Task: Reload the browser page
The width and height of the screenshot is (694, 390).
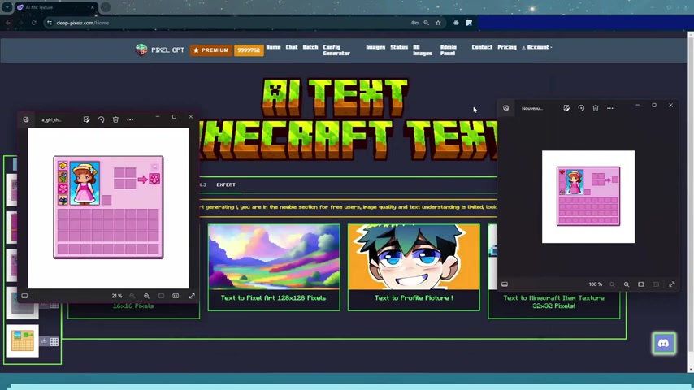Action: tap(33, 23)
